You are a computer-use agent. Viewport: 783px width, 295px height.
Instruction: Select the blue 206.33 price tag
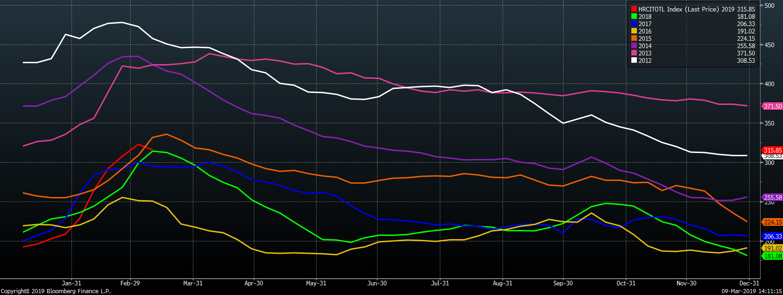[x=772, y=236]
